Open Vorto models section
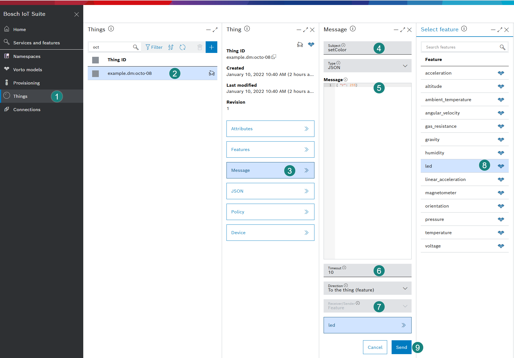This screenshot has width=514, height=358. (x=42, y=70)
